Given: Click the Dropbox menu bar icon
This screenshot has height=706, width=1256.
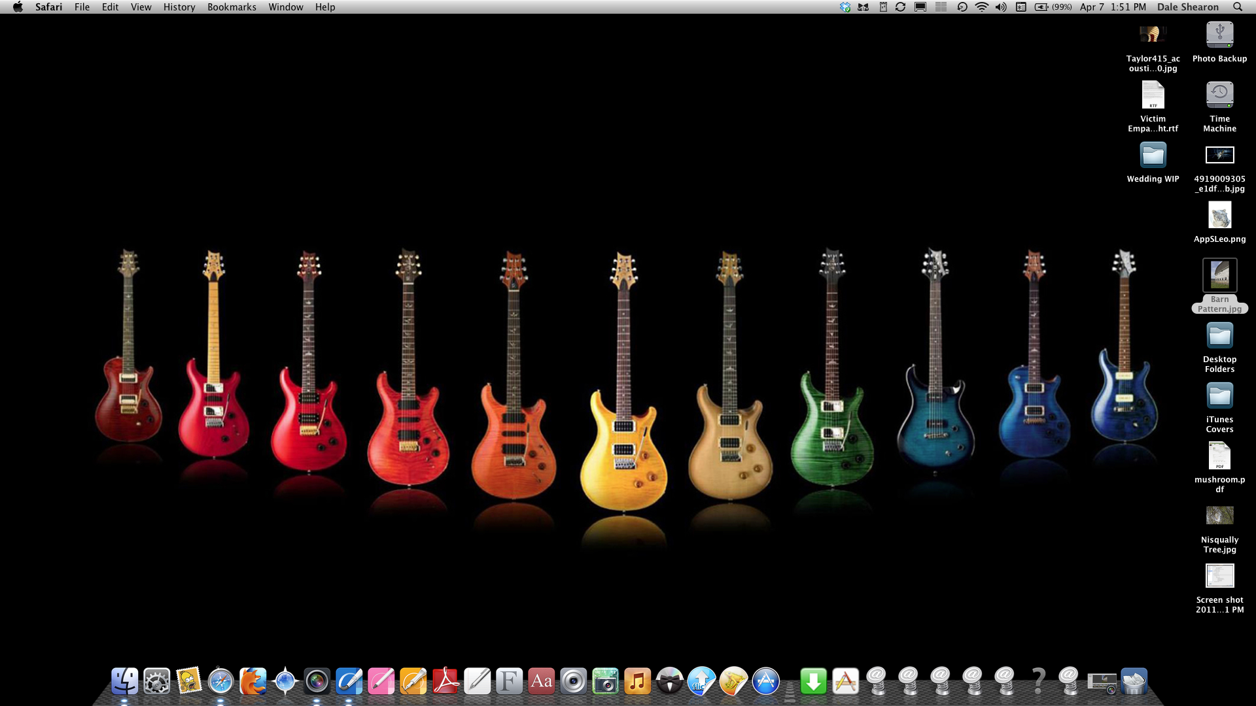Looking at the screenshot, I should point(845,7).
